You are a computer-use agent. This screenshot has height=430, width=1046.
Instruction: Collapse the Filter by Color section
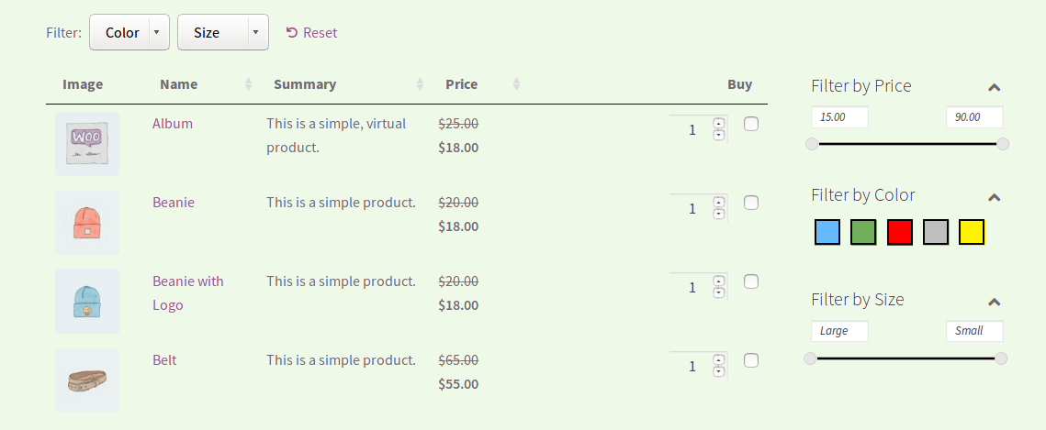(994, 196)
